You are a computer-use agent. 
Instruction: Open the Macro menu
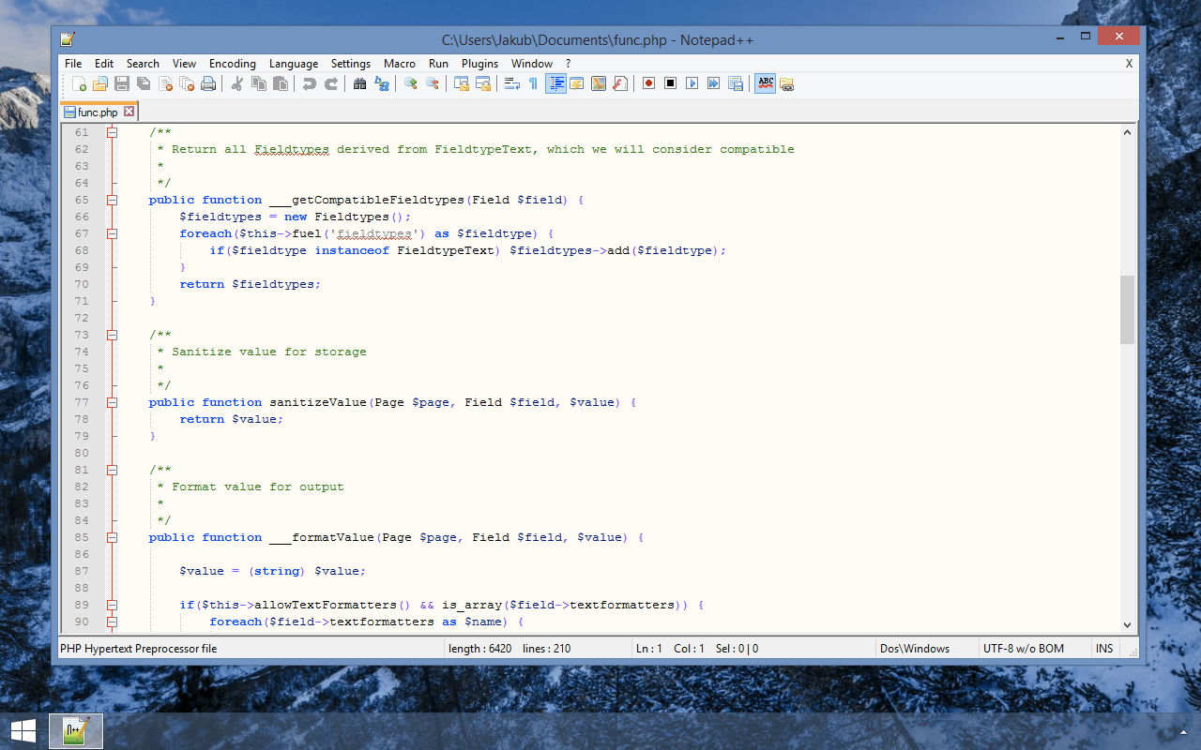tap(400, 64)
